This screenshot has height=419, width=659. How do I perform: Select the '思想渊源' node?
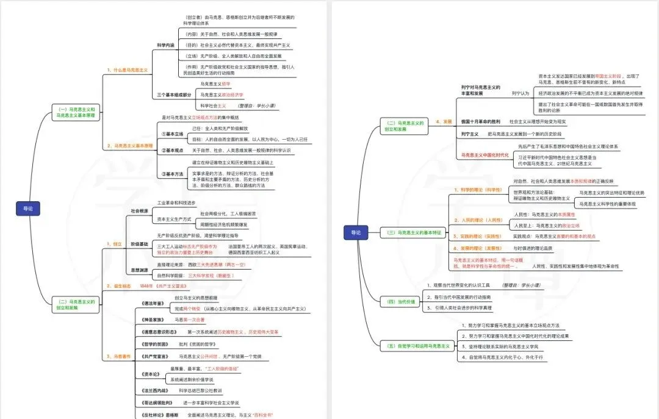click(x=139, y=270)
